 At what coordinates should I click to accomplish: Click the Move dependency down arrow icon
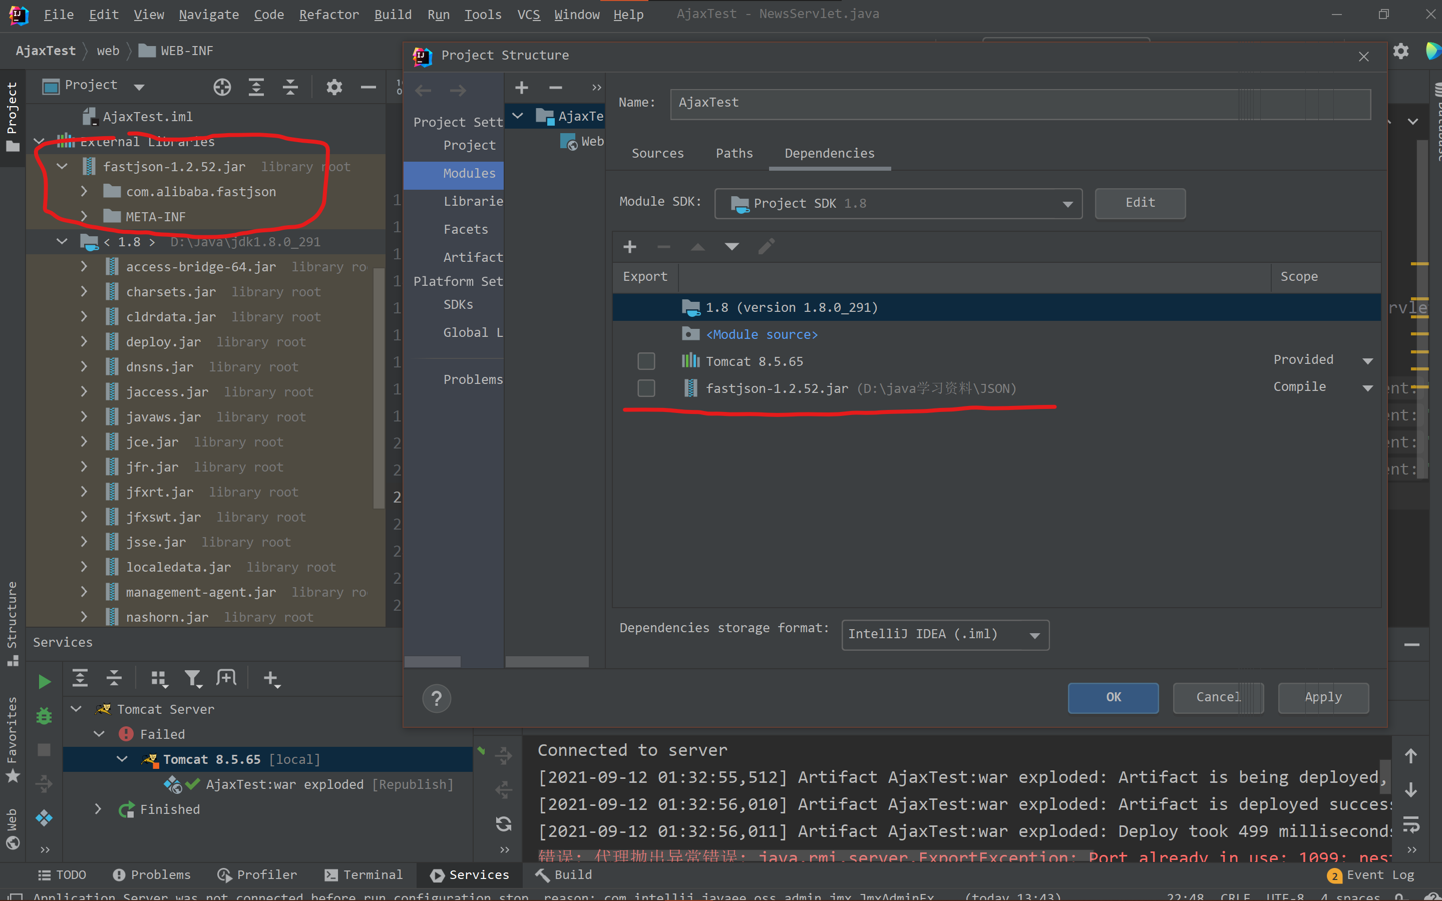(732, 246)
